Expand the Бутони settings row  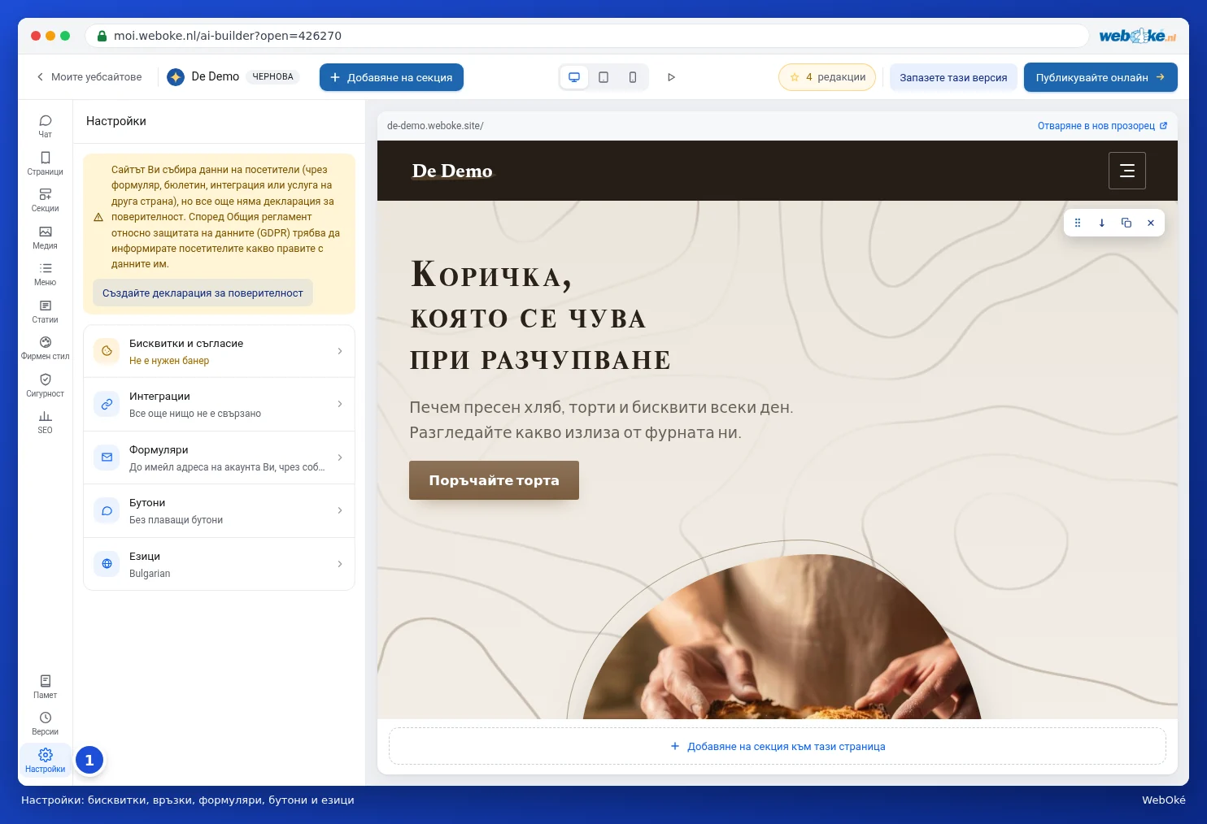coord(220,511)
